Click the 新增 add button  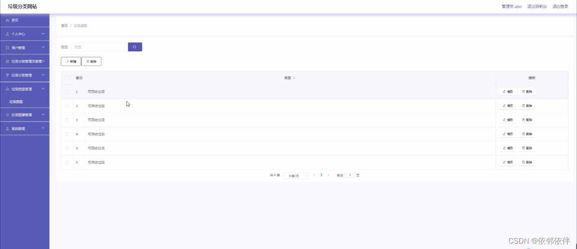pyautogui.click(x=71, y=61)
